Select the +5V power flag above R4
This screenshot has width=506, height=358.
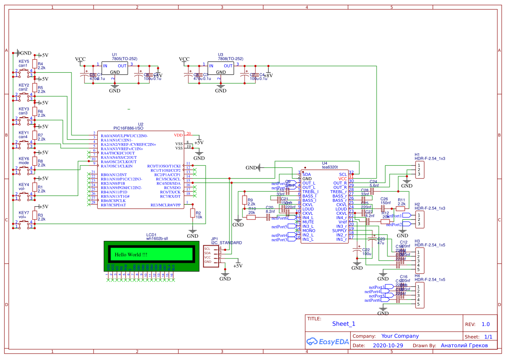40,55
